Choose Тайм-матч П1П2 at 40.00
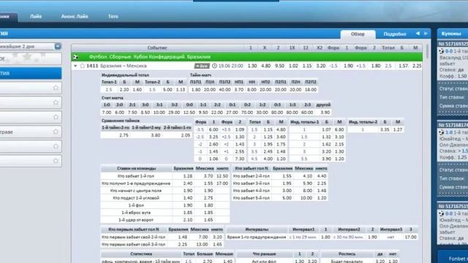 click(x=224, y=89)
